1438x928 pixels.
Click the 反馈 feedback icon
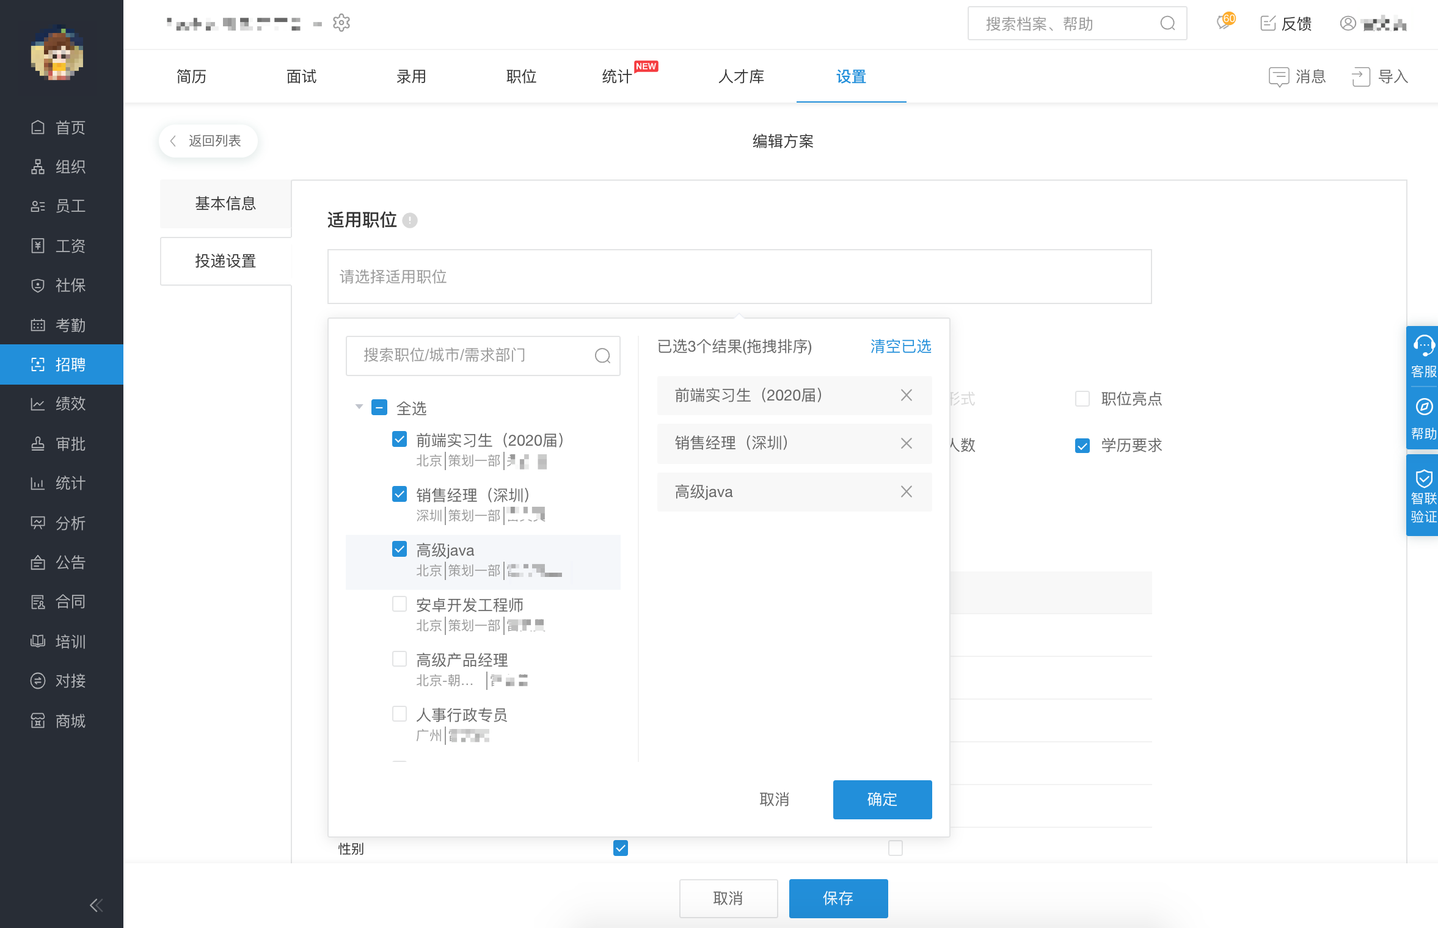(x=1268, y=24)
